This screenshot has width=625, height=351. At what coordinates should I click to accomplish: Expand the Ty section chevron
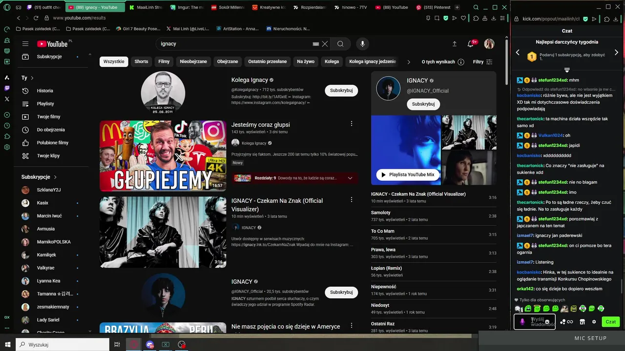pyautogui.click(x=32, y=78)
